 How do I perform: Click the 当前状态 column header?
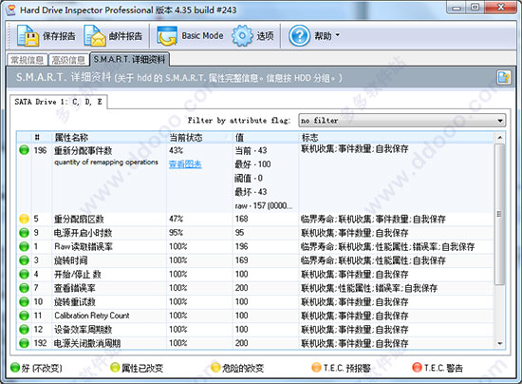[186, 137]
